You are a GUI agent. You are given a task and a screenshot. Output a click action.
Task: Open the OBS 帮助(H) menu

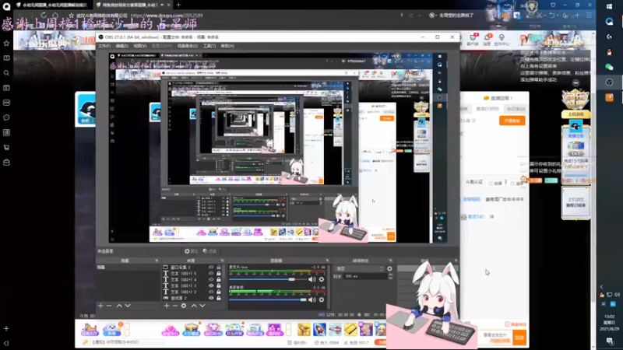point(227,46)
